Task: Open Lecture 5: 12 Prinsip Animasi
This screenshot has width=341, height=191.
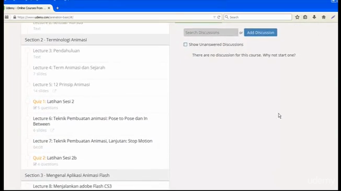Action: [x=61, y=84]
